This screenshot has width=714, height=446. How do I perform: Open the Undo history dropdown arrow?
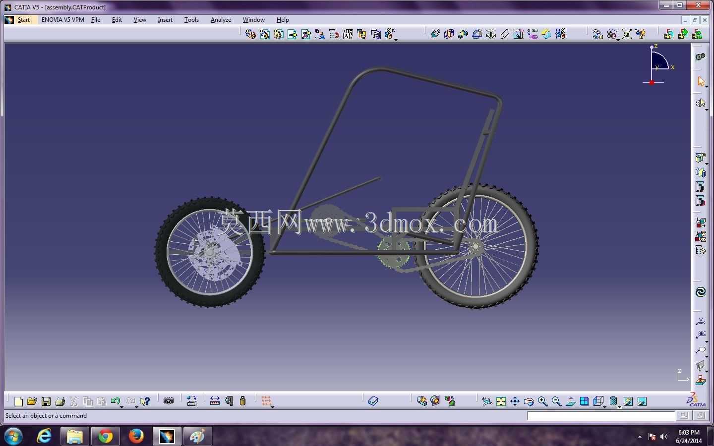point(121,406)
